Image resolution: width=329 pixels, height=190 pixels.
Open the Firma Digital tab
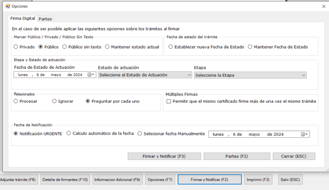23,18
